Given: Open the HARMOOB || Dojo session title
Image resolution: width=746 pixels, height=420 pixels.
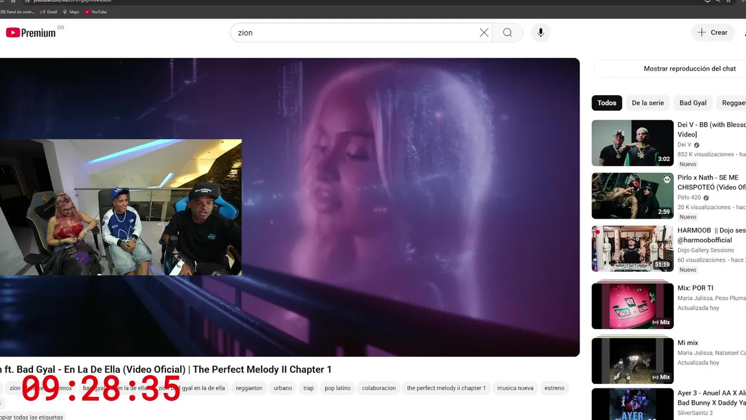Looking at the screenshot, I should click(x=711, y=235).
